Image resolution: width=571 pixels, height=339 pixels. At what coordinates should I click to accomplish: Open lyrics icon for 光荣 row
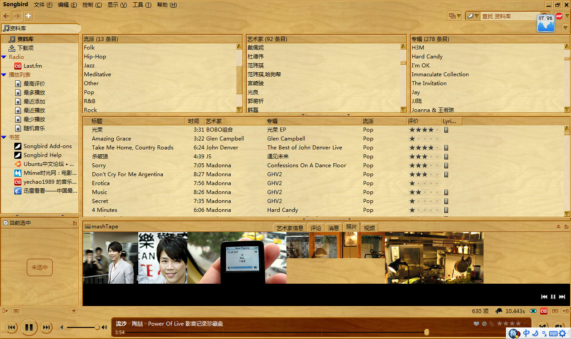point(446,130)
